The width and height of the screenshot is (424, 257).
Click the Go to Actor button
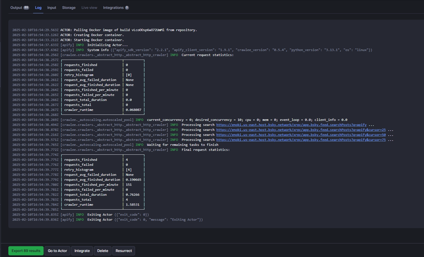click(58, 251)
